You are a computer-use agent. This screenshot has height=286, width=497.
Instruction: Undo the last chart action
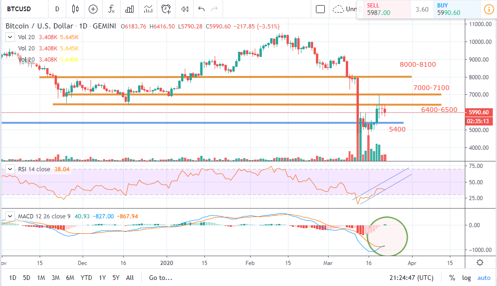tap(201, 9)
